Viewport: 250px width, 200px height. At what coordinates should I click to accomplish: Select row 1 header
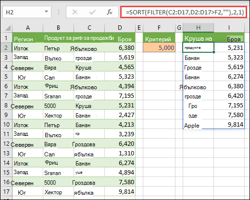6,38
